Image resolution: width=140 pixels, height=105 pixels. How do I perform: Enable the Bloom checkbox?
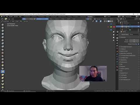pyautogui.click(x=121, y=49)
